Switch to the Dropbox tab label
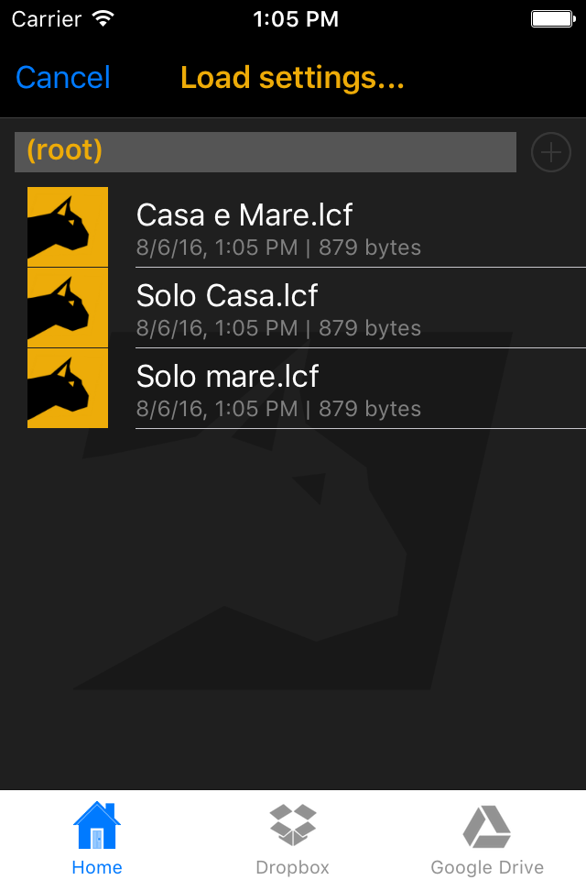The height and width of the screenshot is (880, 586). point(293,867)
